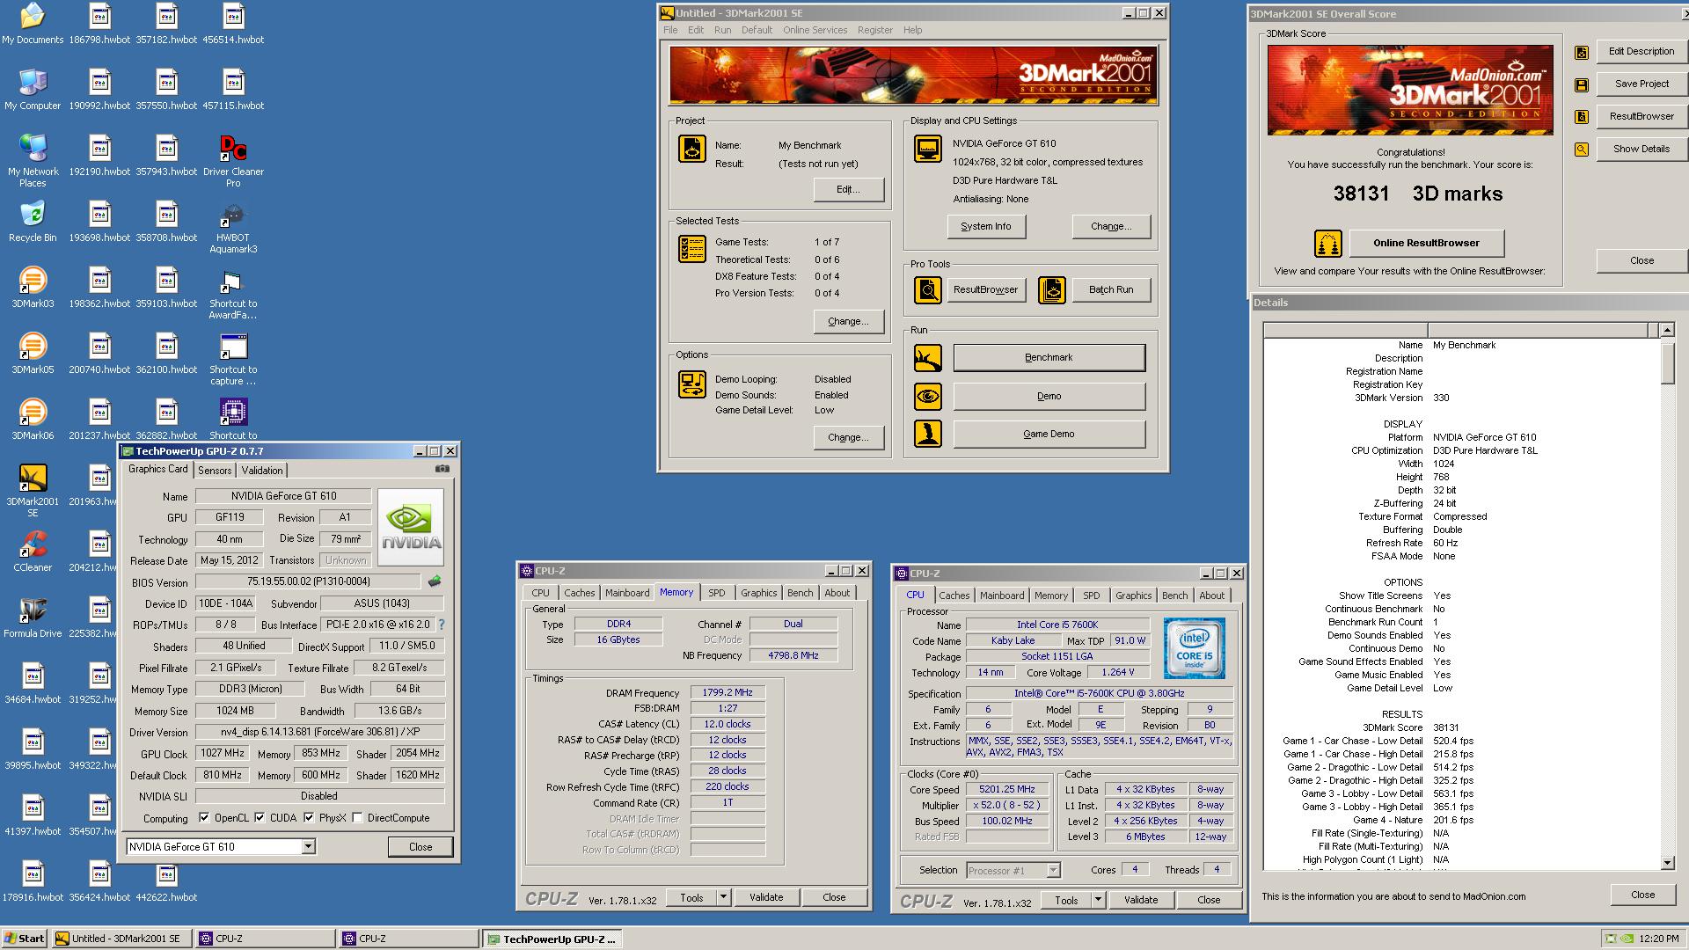Click the Display and CPU Settings monitor icon
This screenshot has width=1689, height=950.
point(928,149)
